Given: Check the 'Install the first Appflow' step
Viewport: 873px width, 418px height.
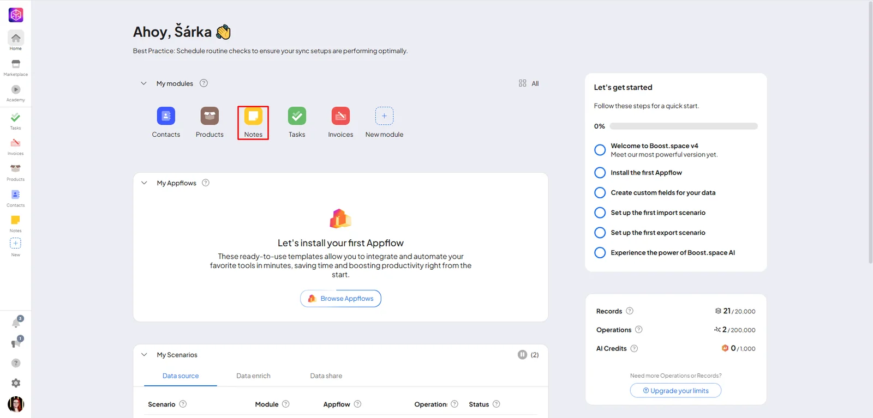Looking at the screenshot, I should (600, 173).
